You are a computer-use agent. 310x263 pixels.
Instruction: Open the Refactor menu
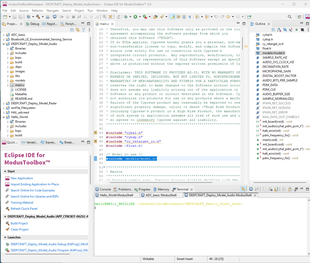tap(37, 11)
